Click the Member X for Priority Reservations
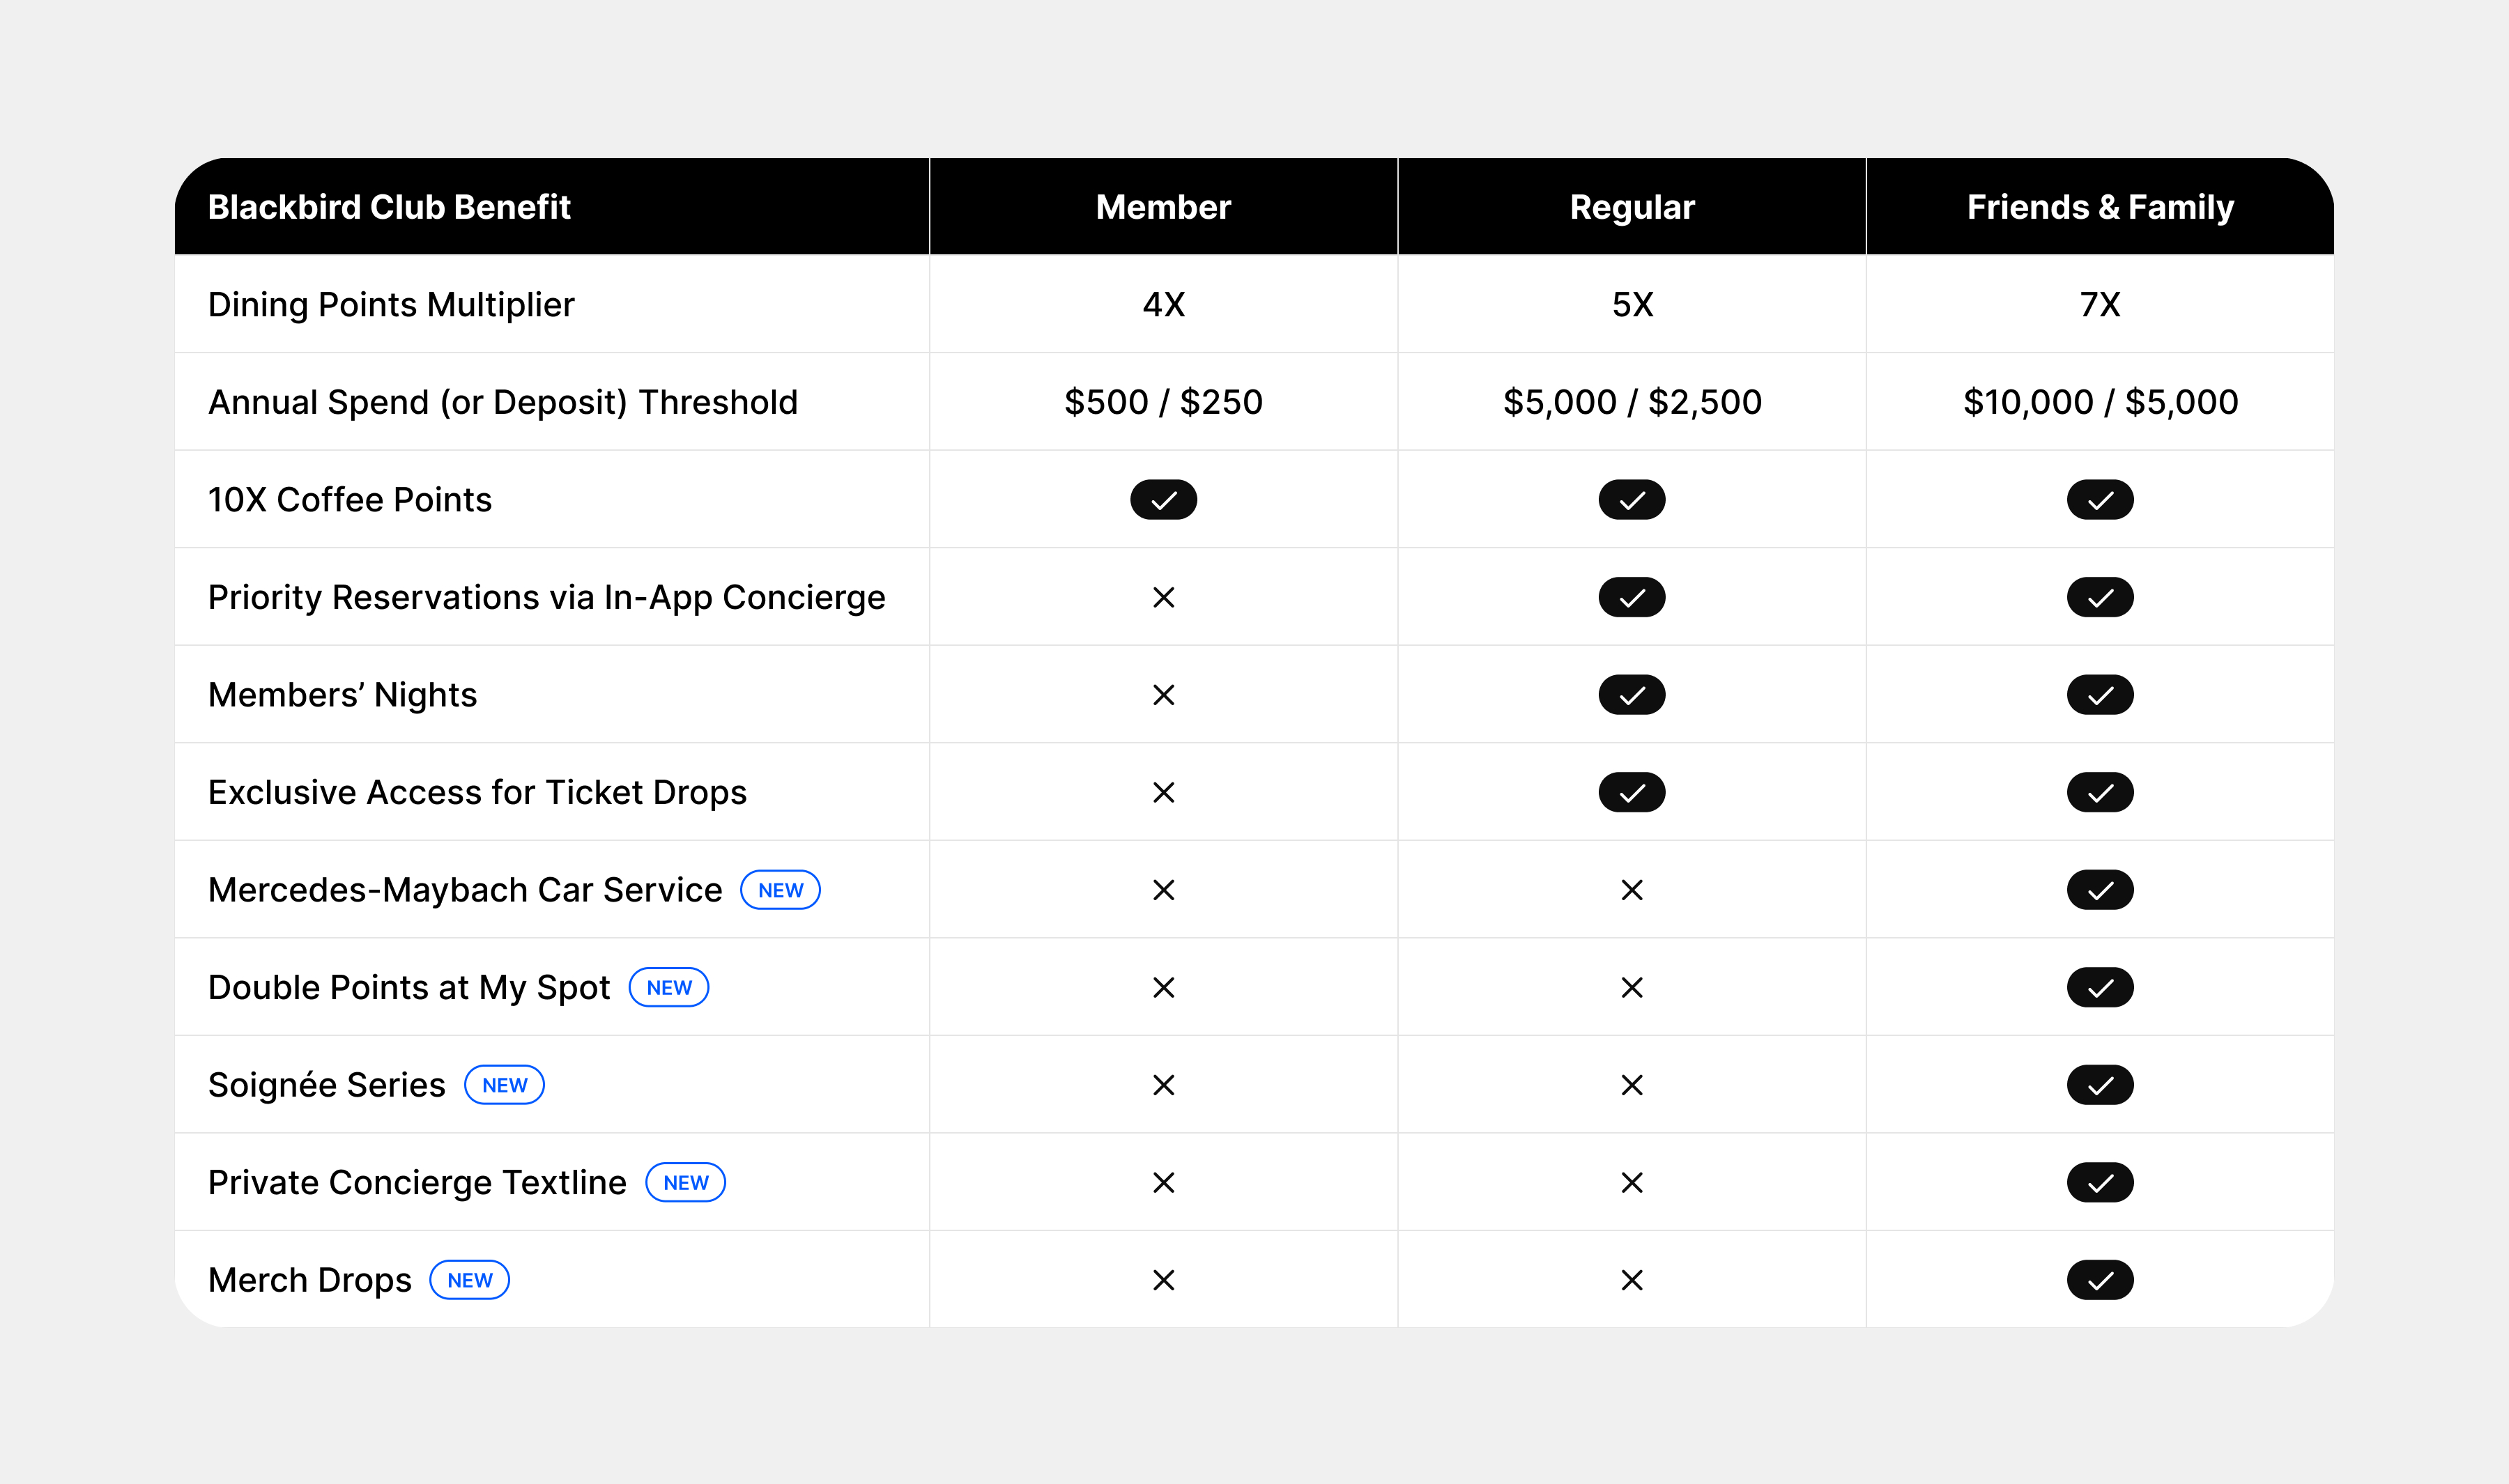 point(1163,597)
